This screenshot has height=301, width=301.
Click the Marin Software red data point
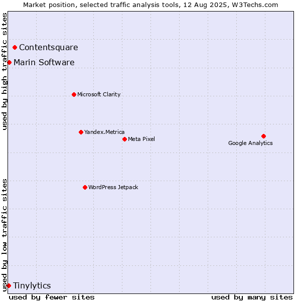coord(9,62)
